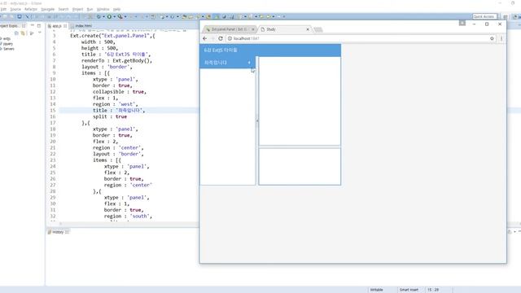521x293 pixels.
Task: Open the Debug icon dropdown arrow
Action: (103, 16)
